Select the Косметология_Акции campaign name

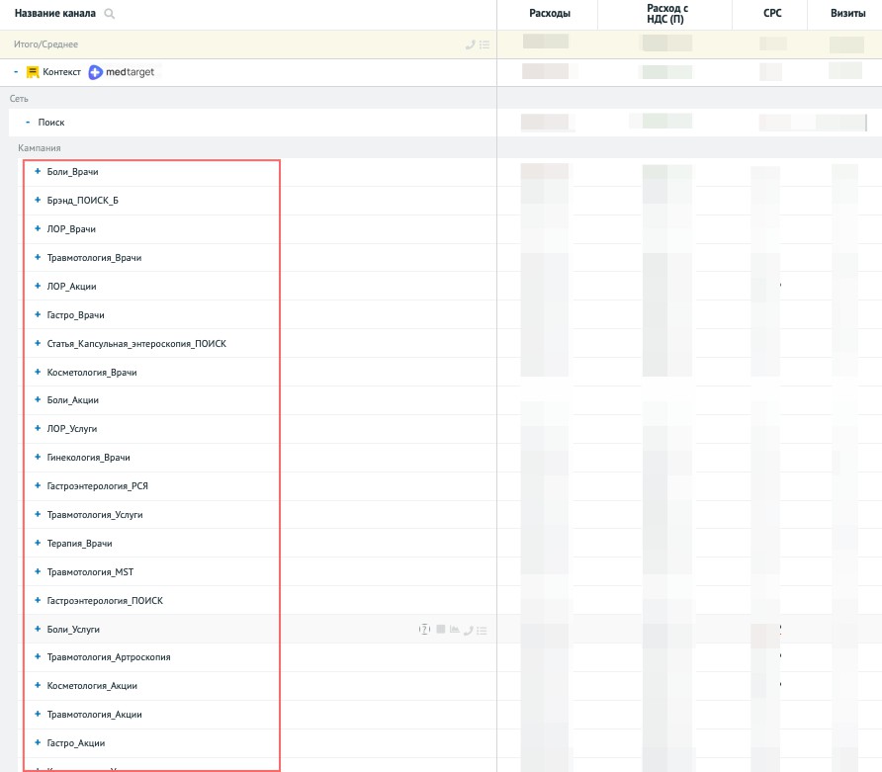pyautogui.click(x=92, y=686)
